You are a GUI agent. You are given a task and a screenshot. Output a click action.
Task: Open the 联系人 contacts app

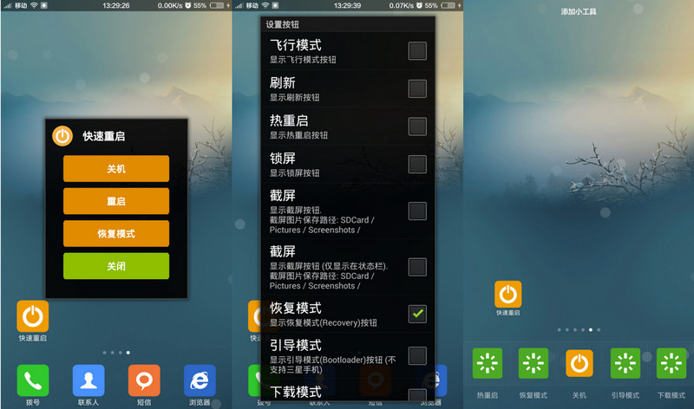[x=88, y=380]
